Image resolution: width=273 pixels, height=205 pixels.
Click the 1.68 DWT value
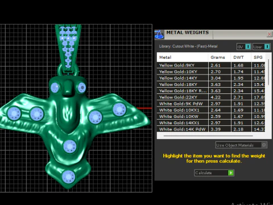238,65
